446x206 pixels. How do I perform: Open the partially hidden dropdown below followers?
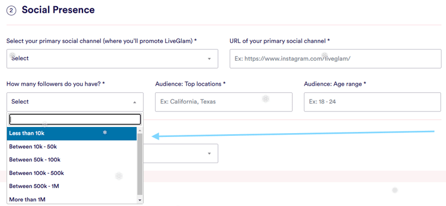click(181, 154)
